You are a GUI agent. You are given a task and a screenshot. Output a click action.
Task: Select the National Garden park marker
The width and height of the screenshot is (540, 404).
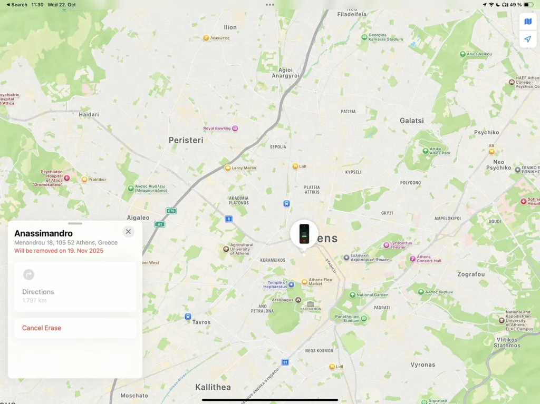coord(352,295)
